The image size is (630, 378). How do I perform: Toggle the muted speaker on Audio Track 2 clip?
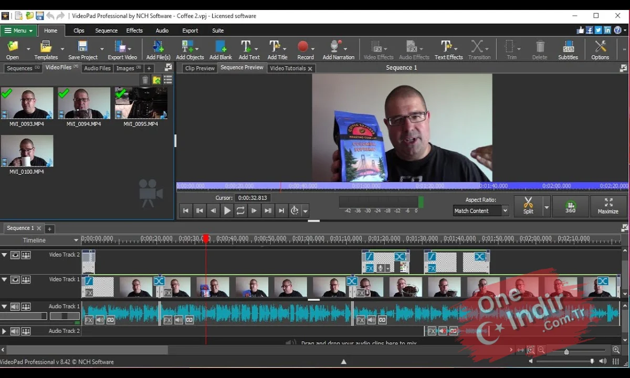point(443,331)
